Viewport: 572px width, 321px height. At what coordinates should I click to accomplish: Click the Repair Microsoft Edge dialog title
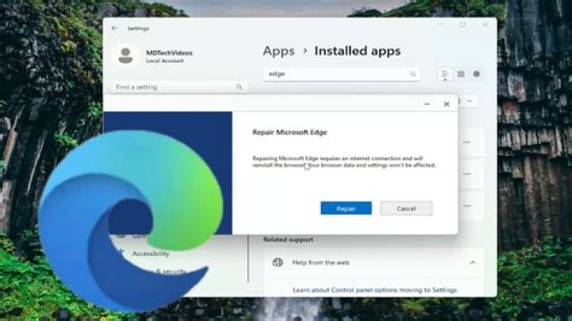[x=290, y=132]
